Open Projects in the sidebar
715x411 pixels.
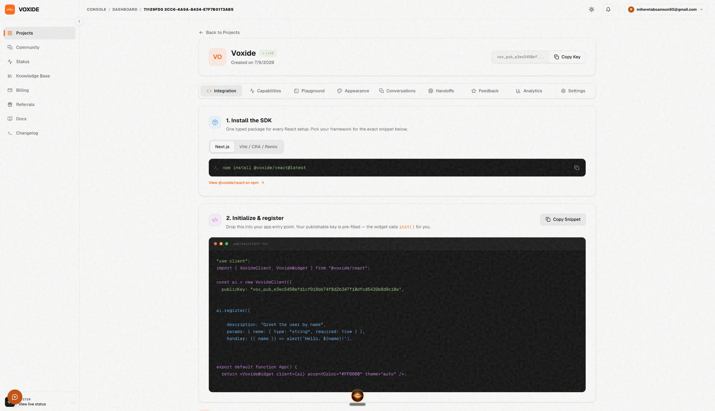point(40,33)
